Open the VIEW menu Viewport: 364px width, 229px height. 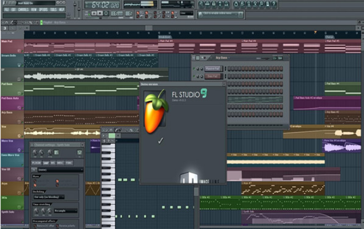click(34, 9)
